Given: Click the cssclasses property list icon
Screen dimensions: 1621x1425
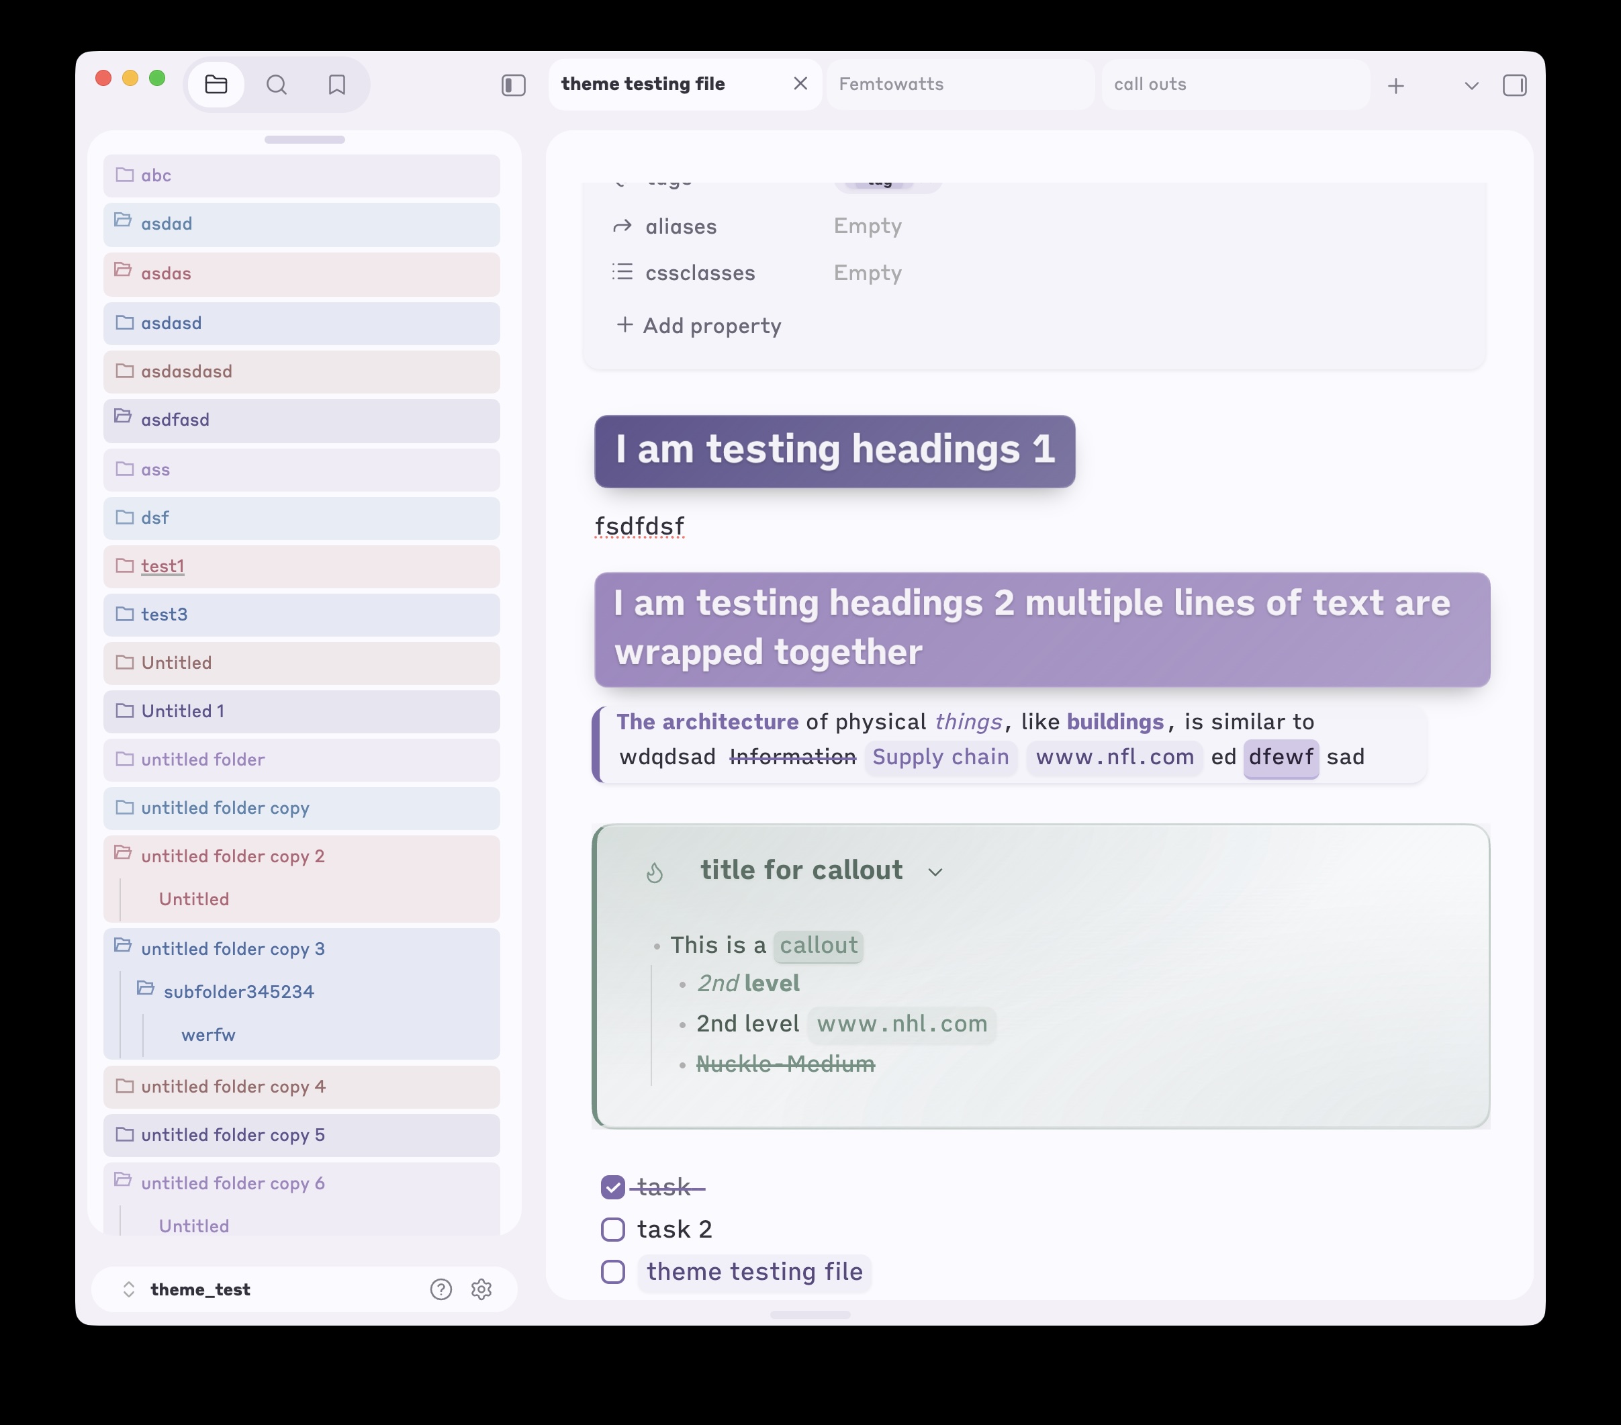Looking at the screenshot, I should (622, 272).
